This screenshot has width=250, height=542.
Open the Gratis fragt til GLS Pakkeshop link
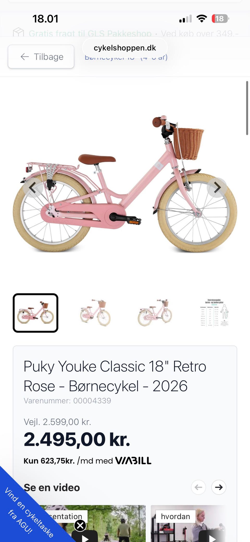pos(90,33)
